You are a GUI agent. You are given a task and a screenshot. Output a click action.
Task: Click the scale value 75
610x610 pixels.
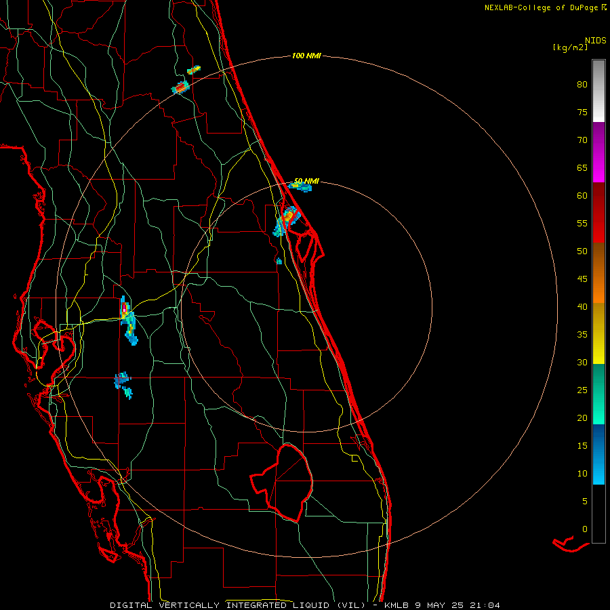click(x=582, y=112)
